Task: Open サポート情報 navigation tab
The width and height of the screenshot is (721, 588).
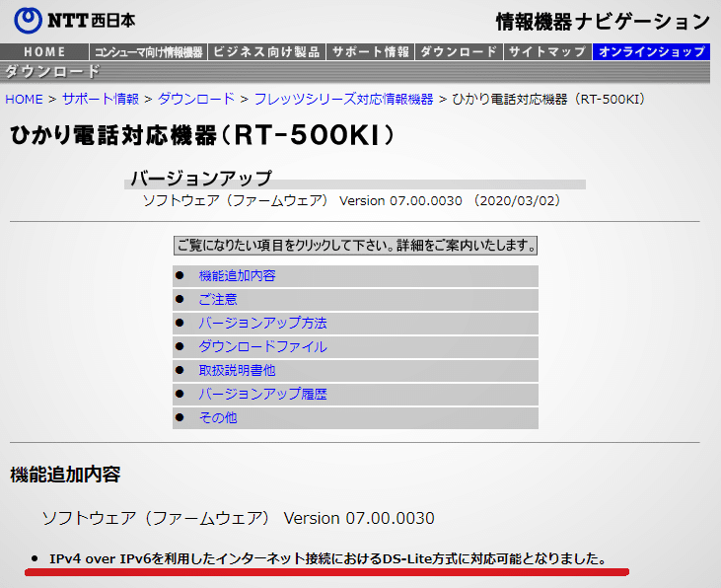Action: [x=371, y=52]
